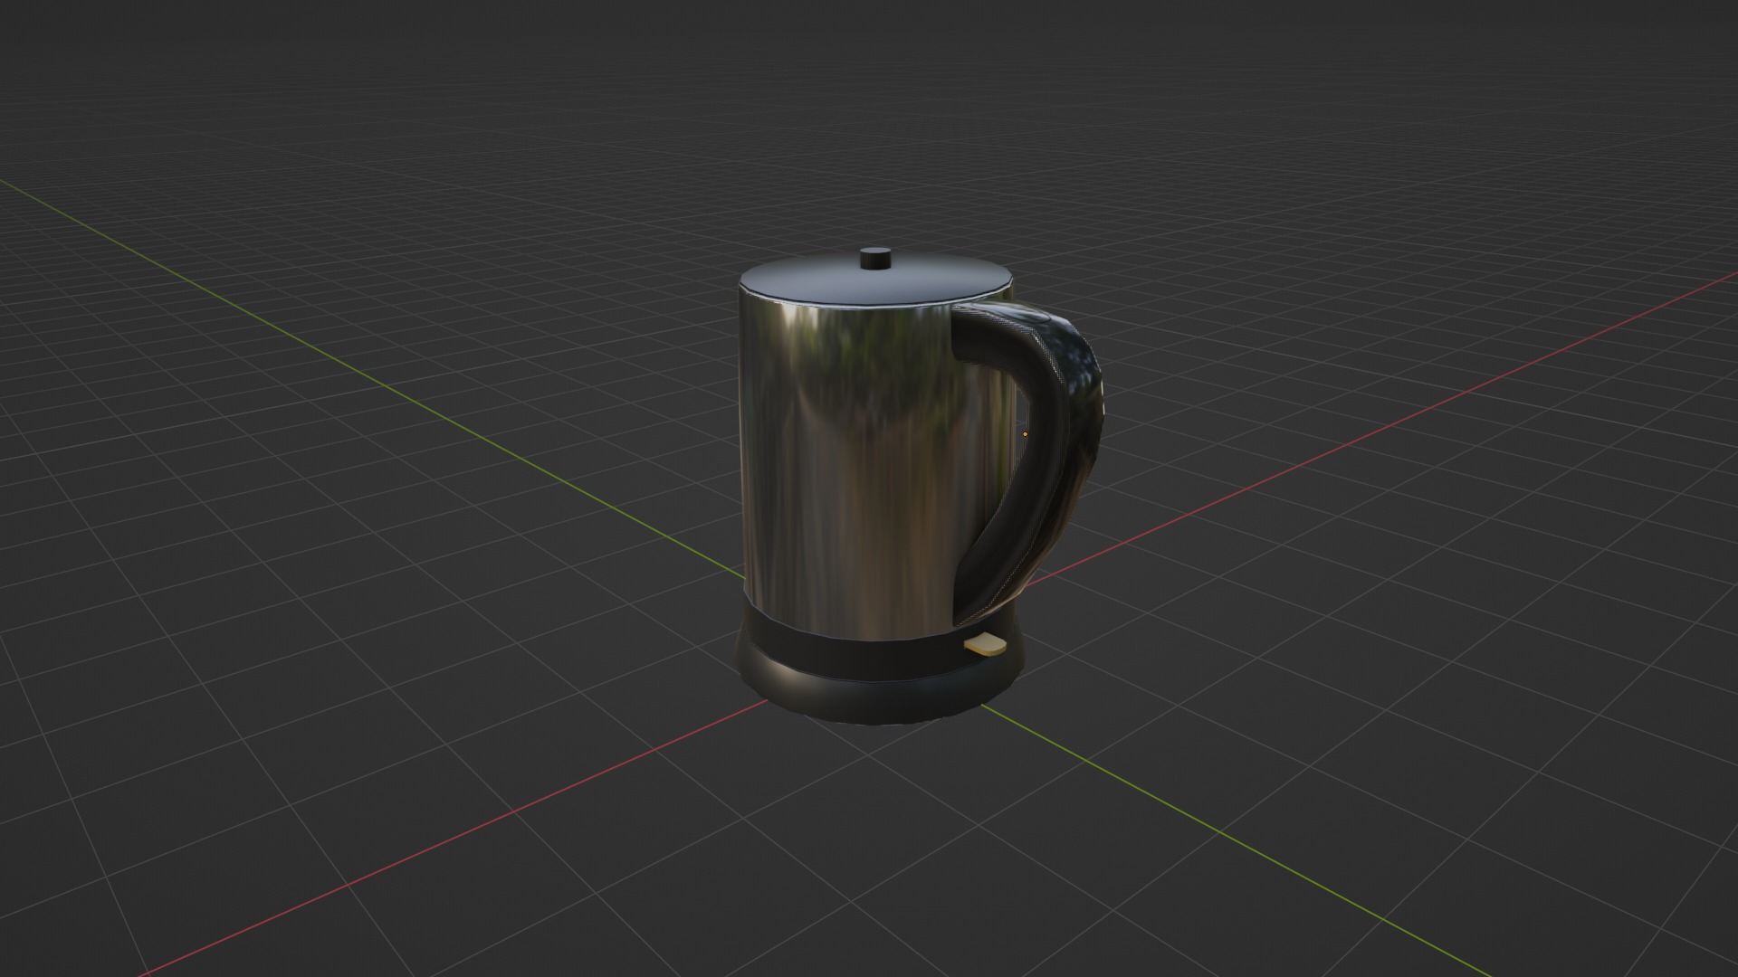Screen dimensions: 1738x977
Task: Select the kettle's lid knob
Action: 875,258
